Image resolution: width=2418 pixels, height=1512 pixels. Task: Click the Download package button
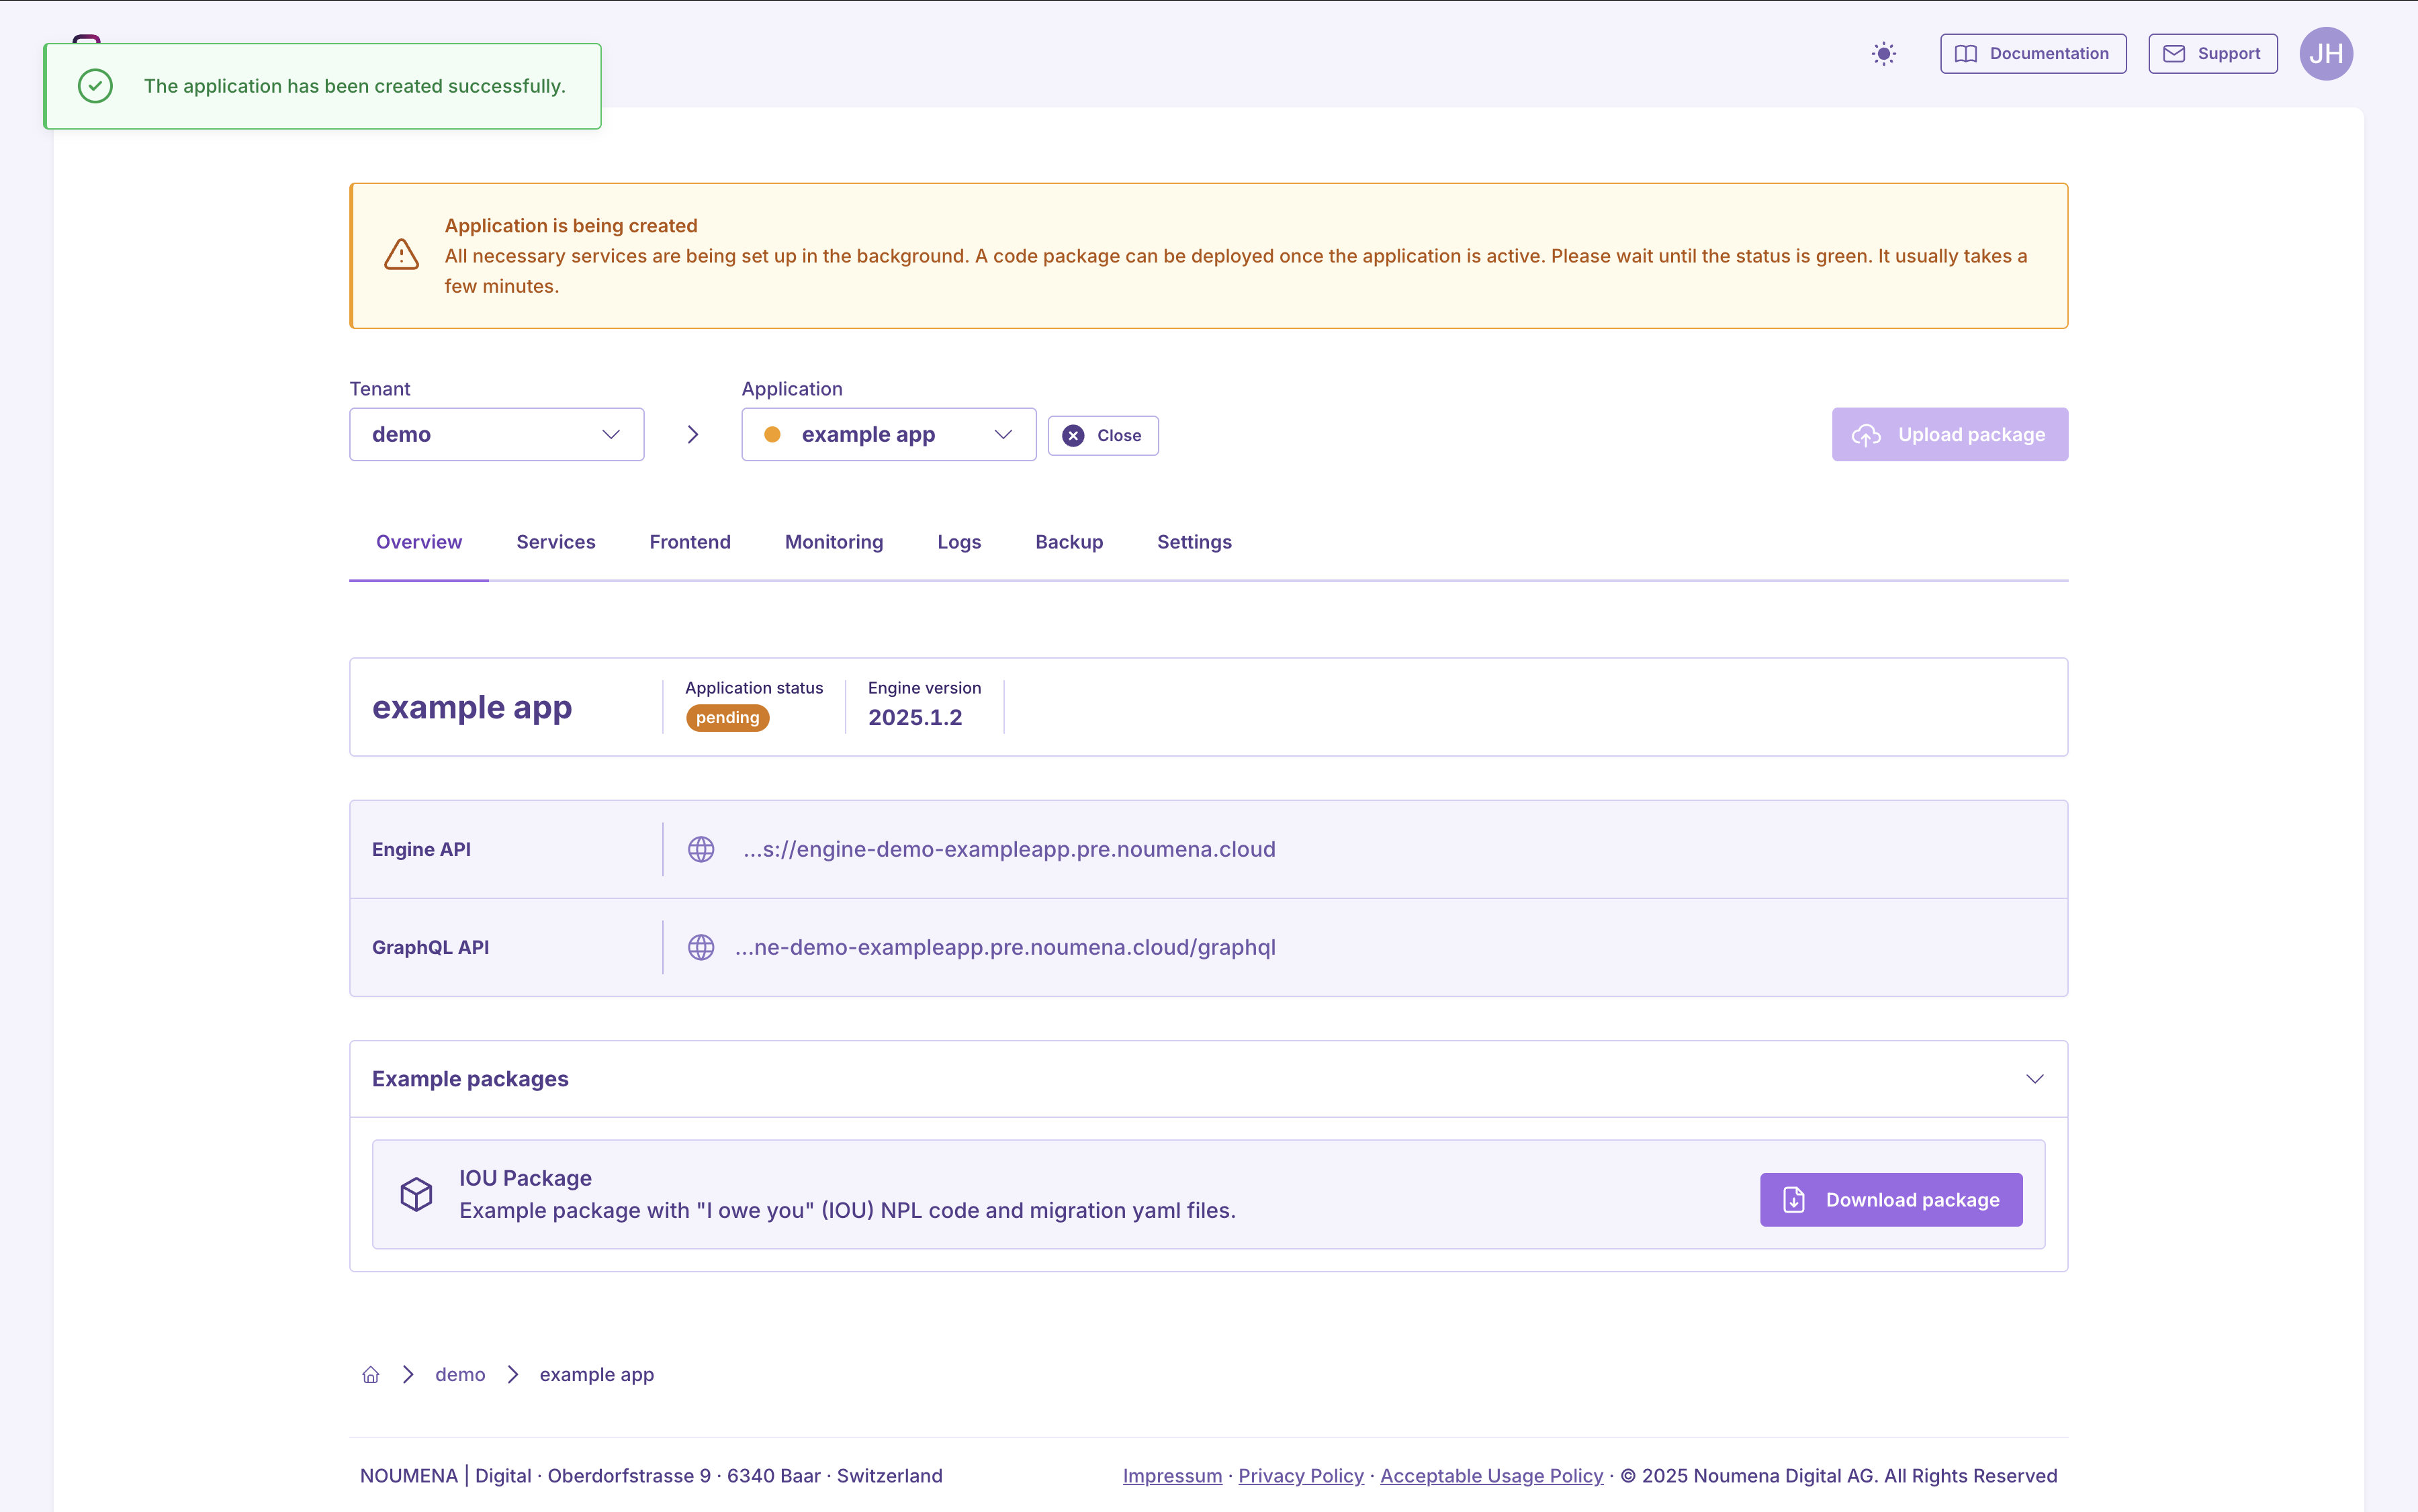click(1891, 1199)
